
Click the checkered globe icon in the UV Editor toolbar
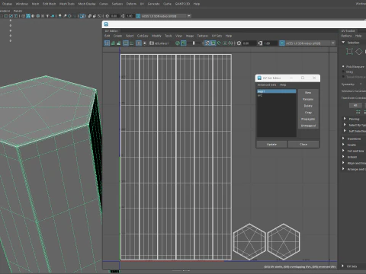coord(178,43)
